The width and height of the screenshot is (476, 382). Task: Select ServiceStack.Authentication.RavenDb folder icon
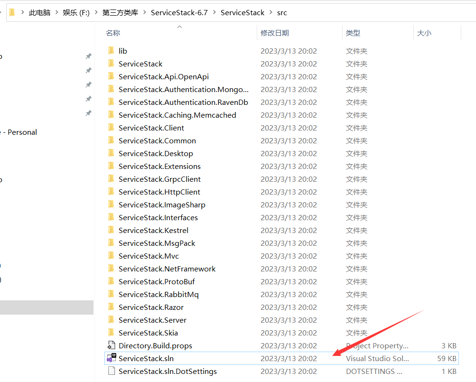(x=111, y=102)
